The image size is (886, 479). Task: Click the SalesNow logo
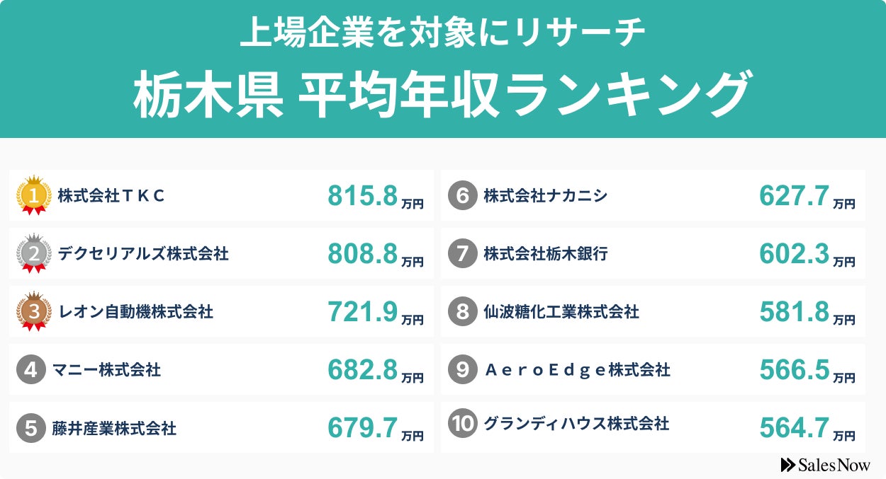point(825,464)
